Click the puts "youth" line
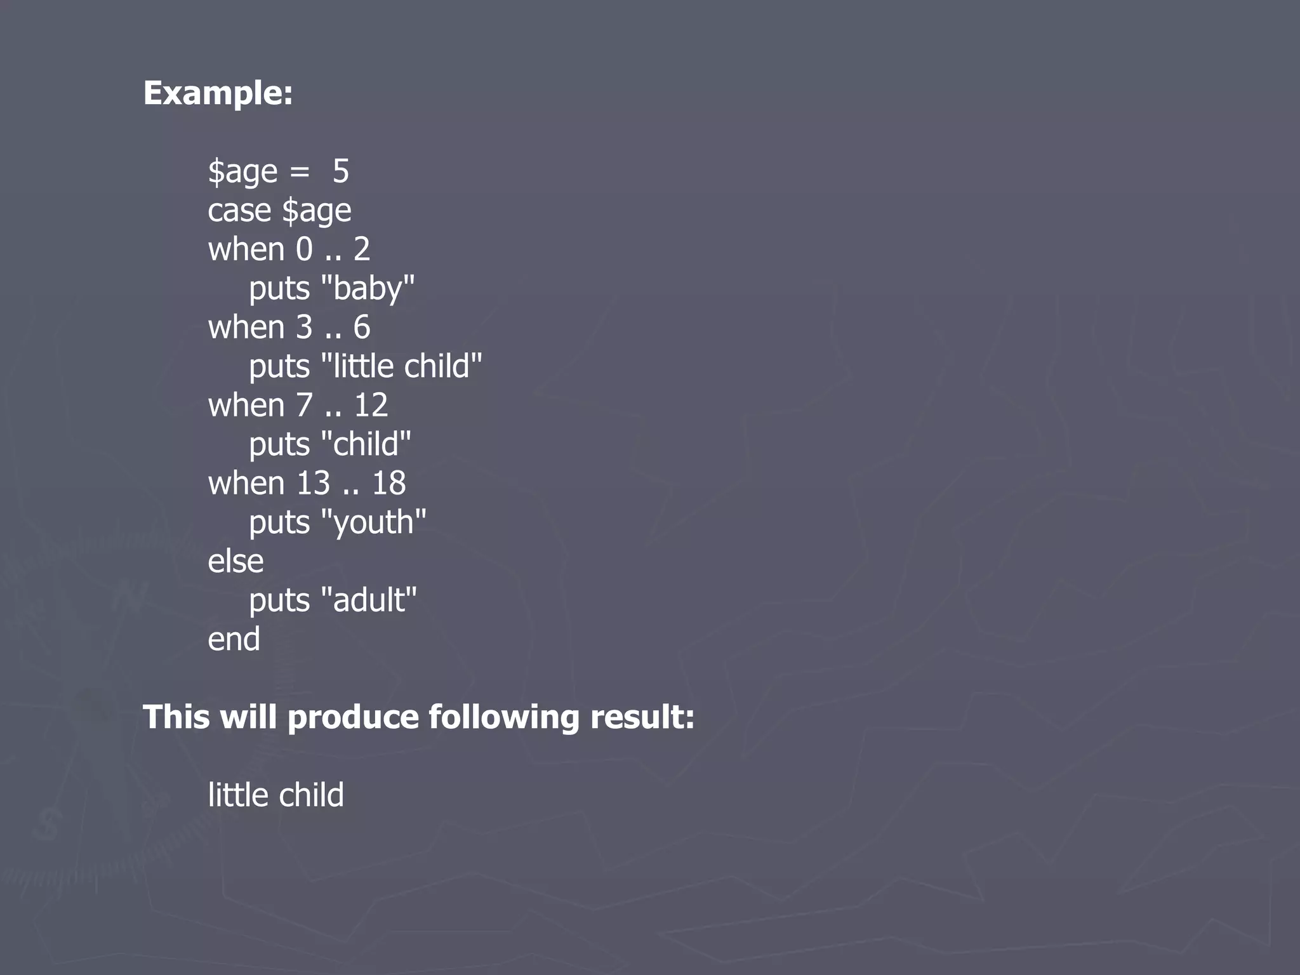 [x=337, y=522]
